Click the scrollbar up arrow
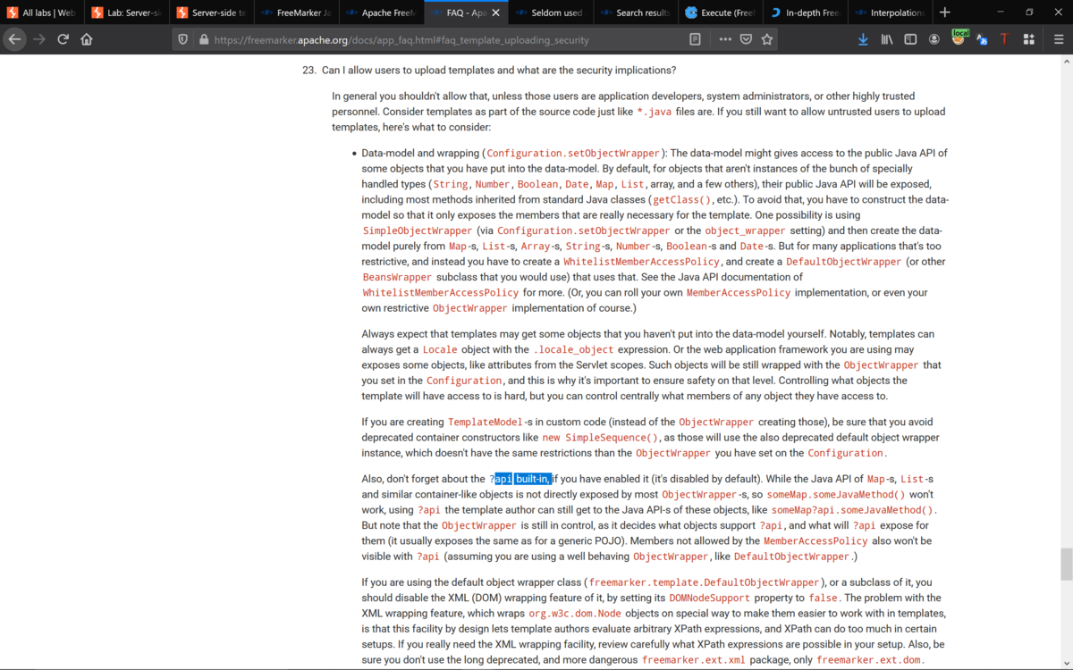The width and height of the screenshot is (1073, 670). tap(1066, 61)
